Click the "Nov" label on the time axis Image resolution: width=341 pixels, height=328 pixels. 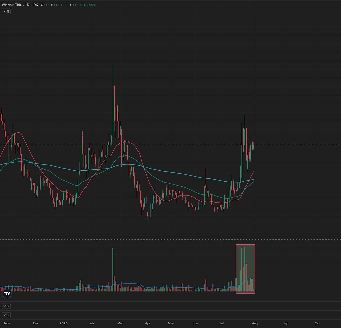click(x=7, y=323)
